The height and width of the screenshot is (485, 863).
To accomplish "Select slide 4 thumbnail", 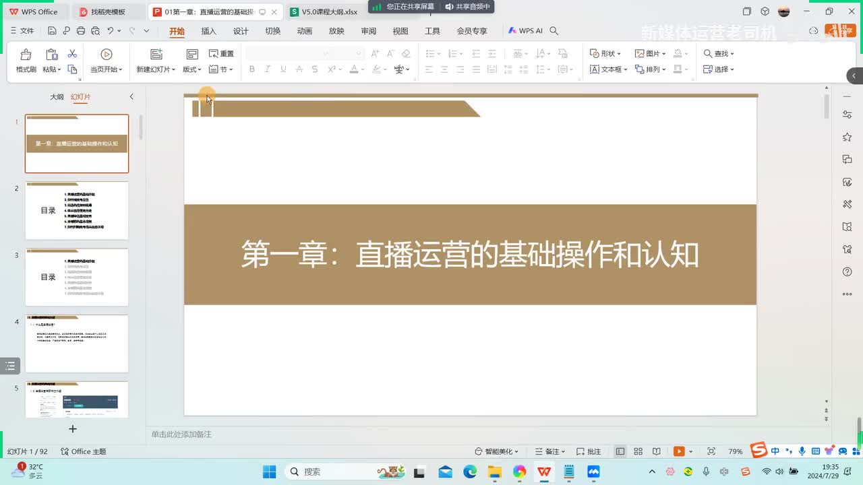I will point(77,344).
